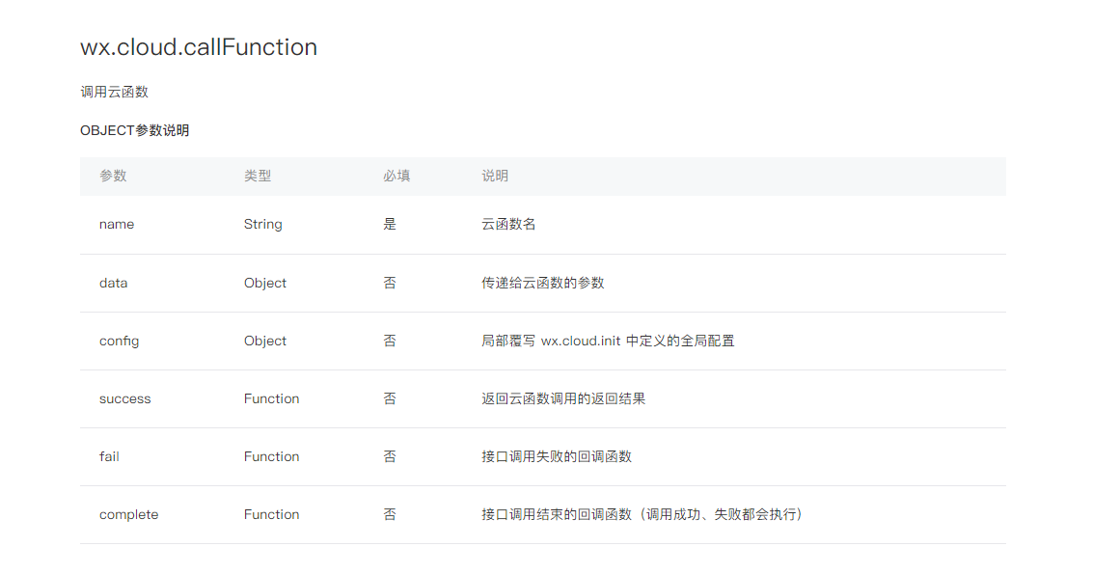
Task: Click the 必填 column header
Action: coord(396,176)
